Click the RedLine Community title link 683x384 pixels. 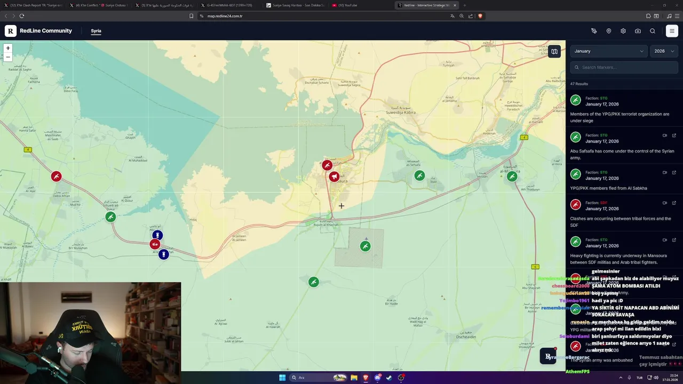pyautogui.click(x=46, y=31)
